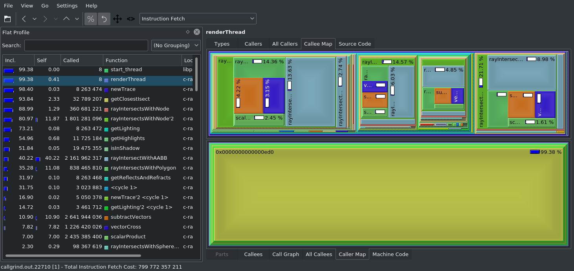Open the View menu
This screenshot has width=574, height=271.
(x=27, y=6)
